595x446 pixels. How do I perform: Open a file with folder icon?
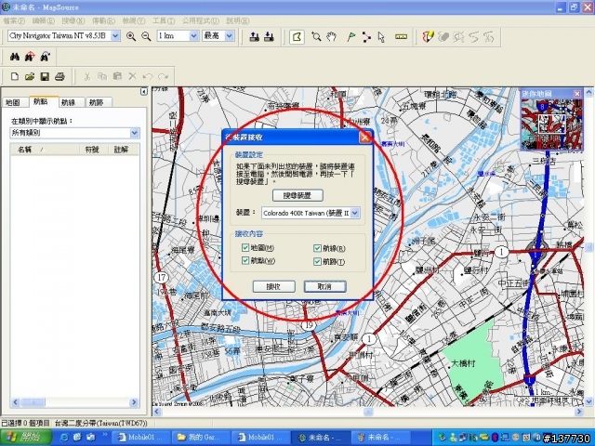[30, 76]
